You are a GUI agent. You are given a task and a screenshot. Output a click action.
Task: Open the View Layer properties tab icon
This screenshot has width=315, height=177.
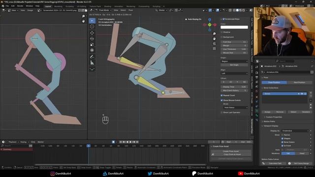pyautogui.click(x=257, y=82)
